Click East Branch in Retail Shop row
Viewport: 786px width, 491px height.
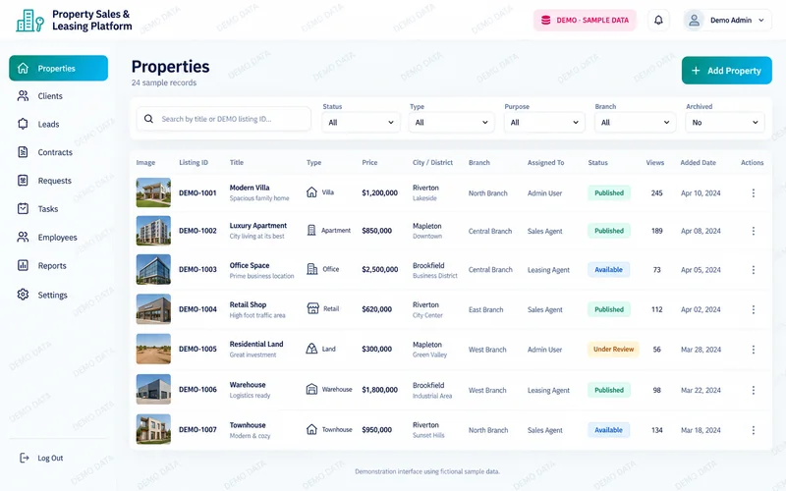485,309
